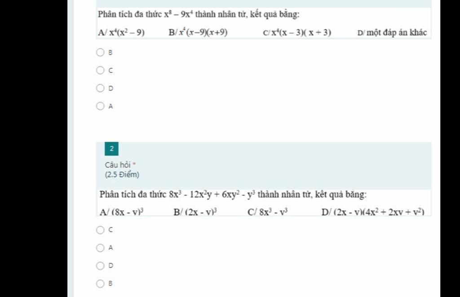Viewport: 460px width, 297px height.
Task: Click the letter B label in the first question
Action: tap(111, 53)
